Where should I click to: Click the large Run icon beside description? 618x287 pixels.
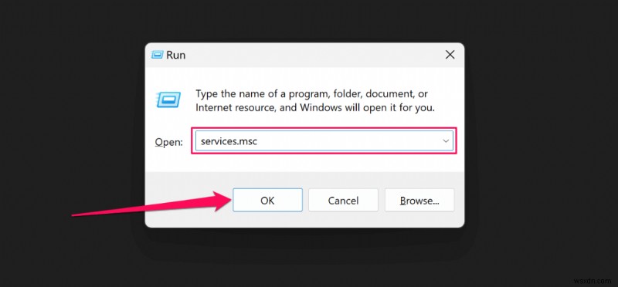[168, 99]
